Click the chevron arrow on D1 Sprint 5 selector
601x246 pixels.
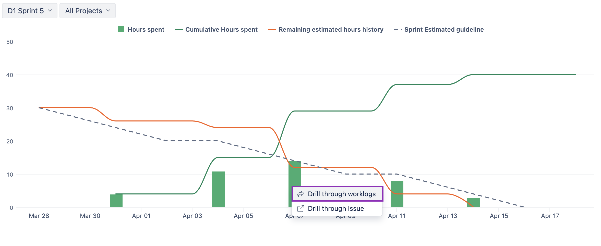pyautogui.click(x=50, y=11)
